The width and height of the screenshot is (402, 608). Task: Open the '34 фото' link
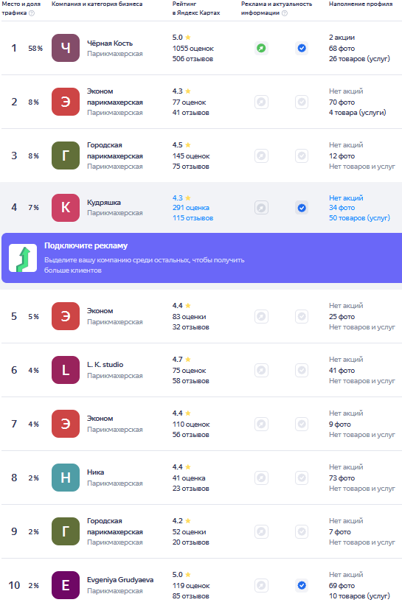[342, 208]
